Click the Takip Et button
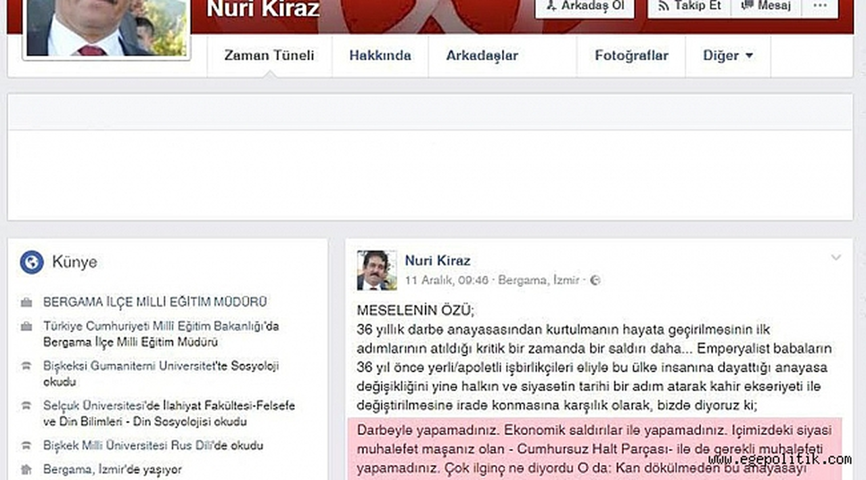Image resolution: width=866 pixels, height=480 pixels. 689,7
